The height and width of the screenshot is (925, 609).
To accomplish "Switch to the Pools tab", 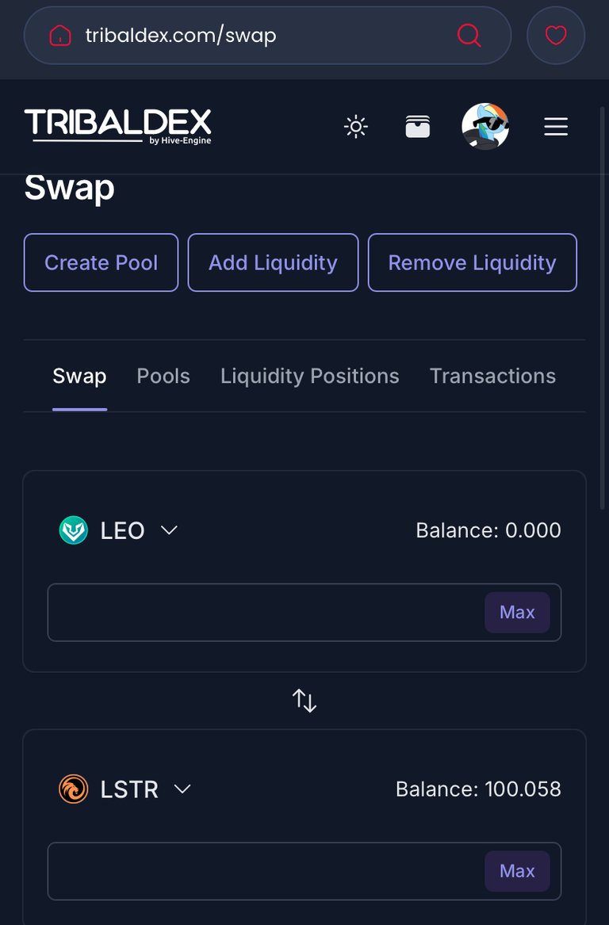I will click(163, 376).
